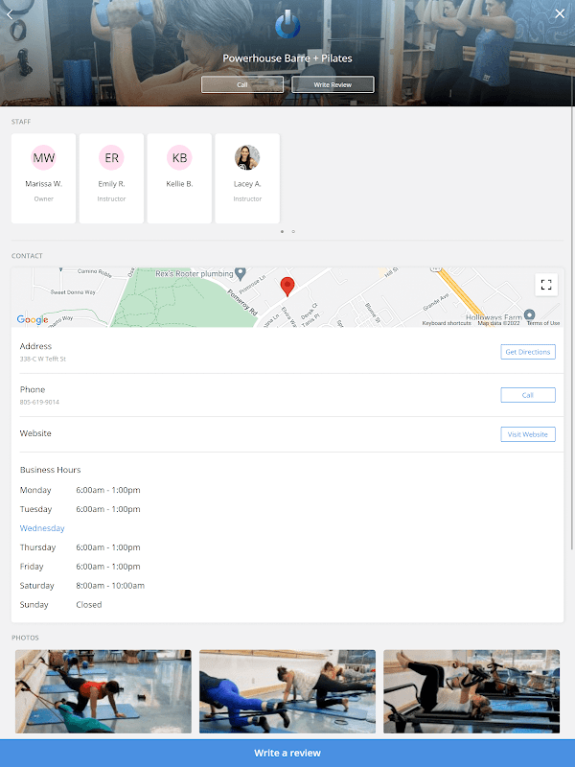Viewport: 575px width, 767px height.
Task: Open Emily R. Instructor staff card
Action: pyautogui.click(x=111, y=178)
